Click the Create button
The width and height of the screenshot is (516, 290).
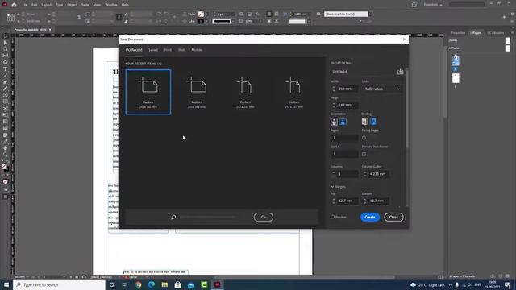tap(370, 217)
